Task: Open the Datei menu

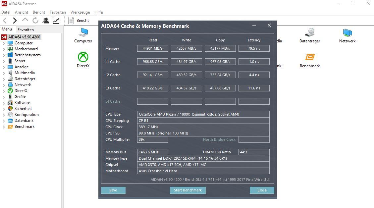Action: 6,12
